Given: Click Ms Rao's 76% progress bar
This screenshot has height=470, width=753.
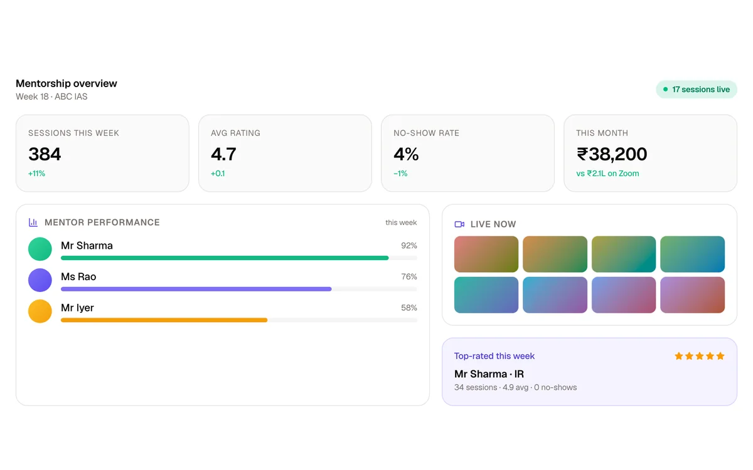Looking at the screenshot, I should point(239,289).
